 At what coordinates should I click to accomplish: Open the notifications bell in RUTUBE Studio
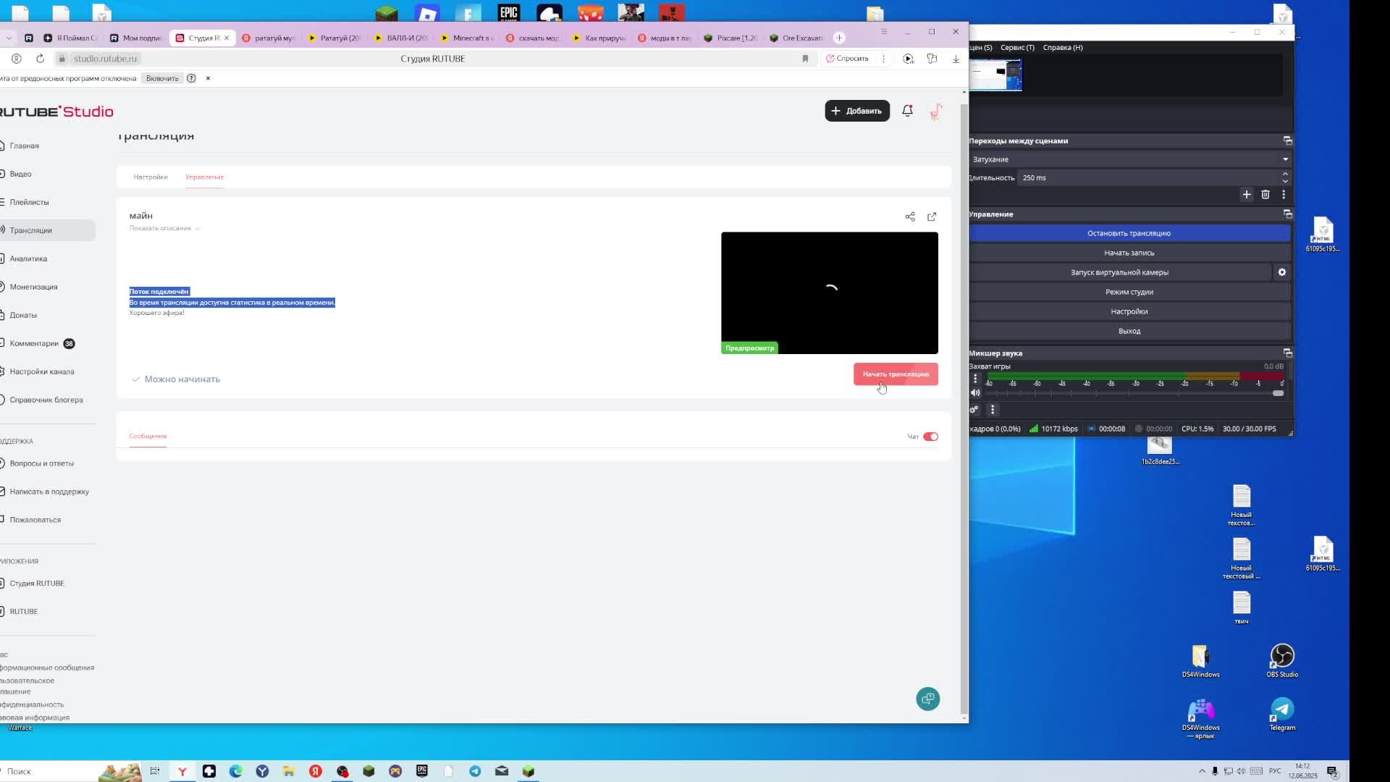pos(907,111)
